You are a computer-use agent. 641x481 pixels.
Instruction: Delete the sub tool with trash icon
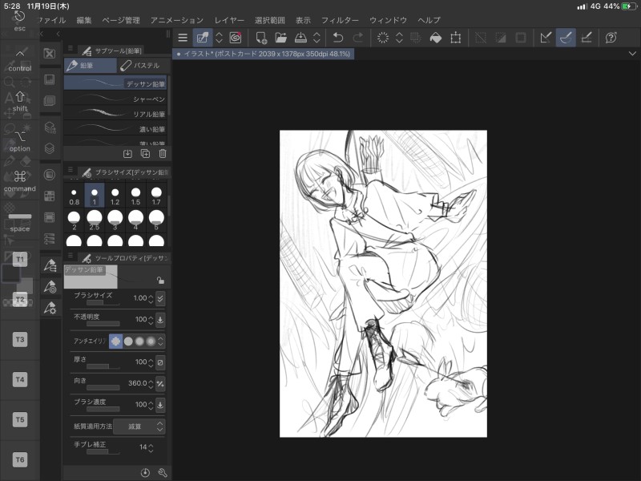(x=163, y=154)
